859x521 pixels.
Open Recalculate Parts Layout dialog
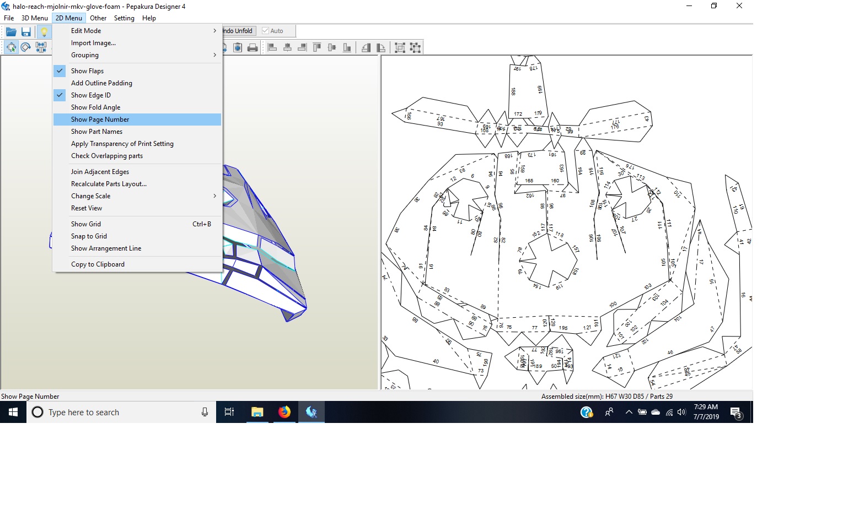pos(137,184)
